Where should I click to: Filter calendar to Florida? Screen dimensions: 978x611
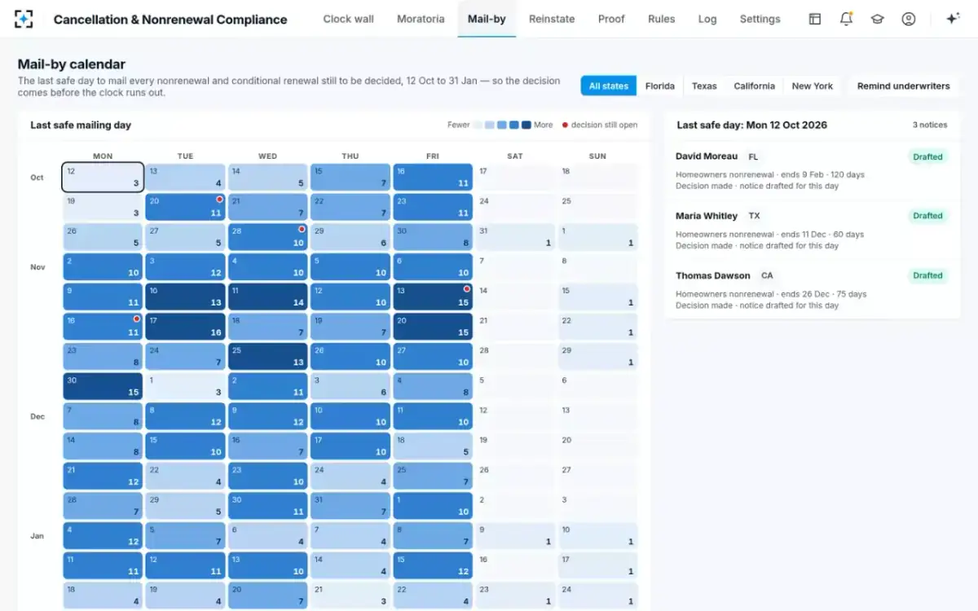660,86
